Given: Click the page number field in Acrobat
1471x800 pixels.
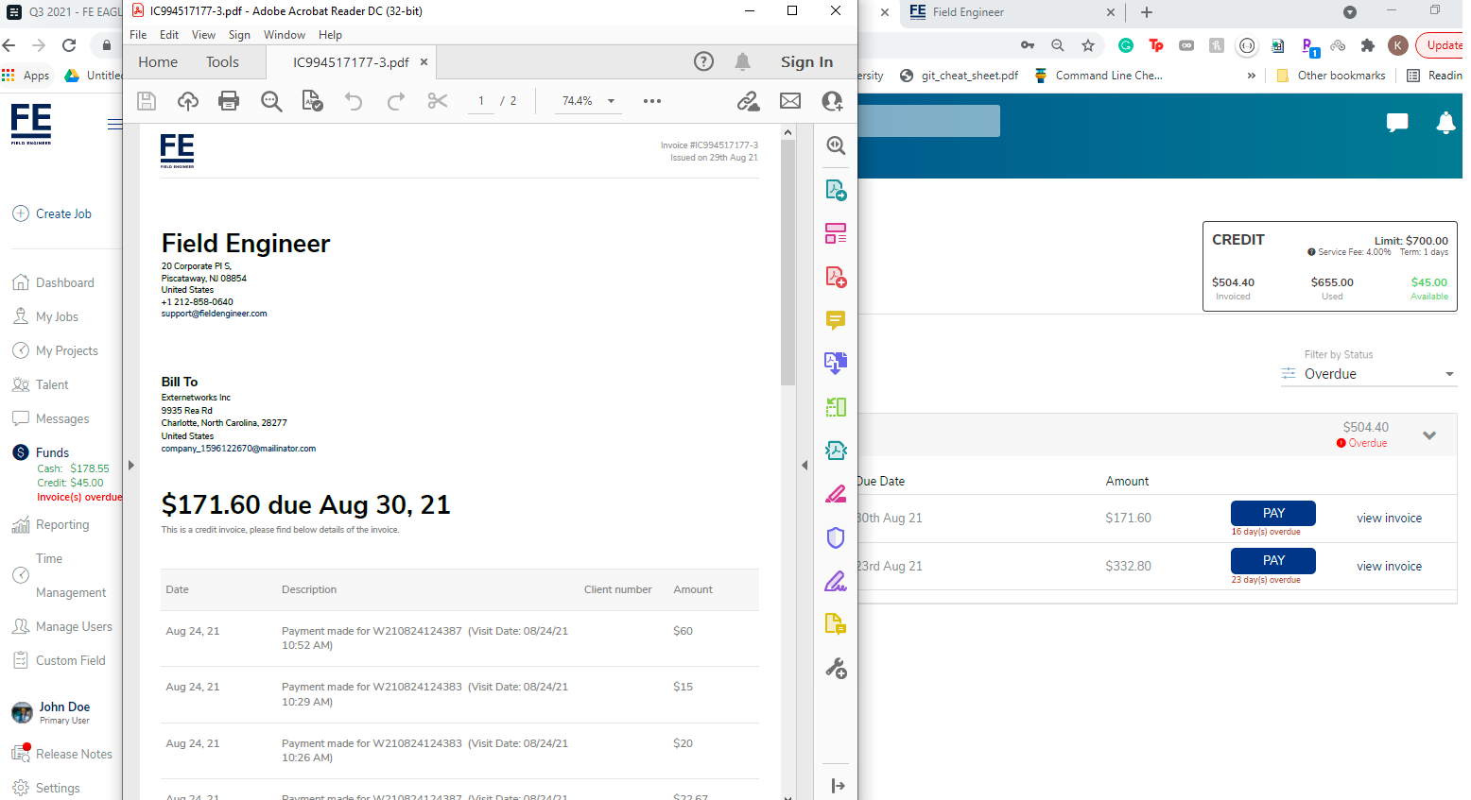Looking at the screenshot, I should 481,101.
